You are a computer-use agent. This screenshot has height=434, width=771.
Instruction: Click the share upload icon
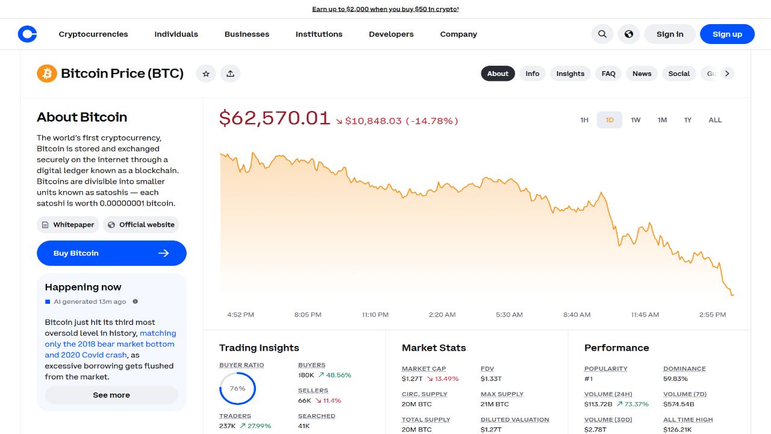coord(230,74)
